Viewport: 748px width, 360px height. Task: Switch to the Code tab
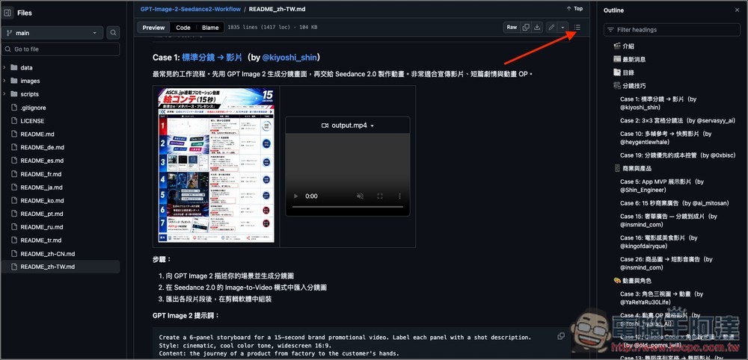[x=183, y=28]
